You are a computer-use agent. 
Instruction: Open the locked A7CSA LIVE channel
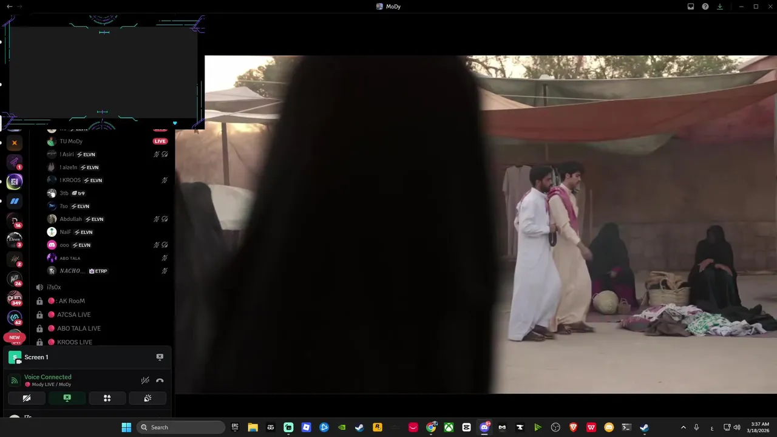pyautogui.click(x=102, y=314)
